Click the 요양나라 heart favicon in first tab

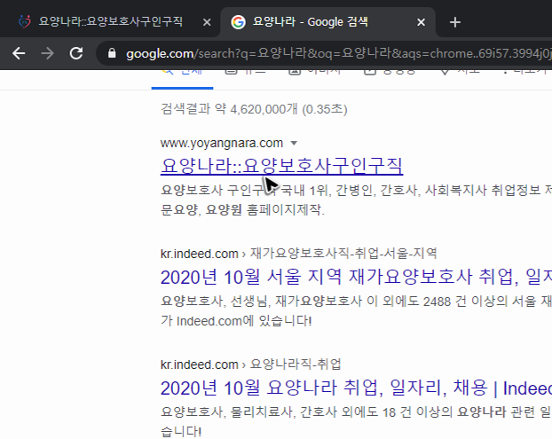pos(25,22)
